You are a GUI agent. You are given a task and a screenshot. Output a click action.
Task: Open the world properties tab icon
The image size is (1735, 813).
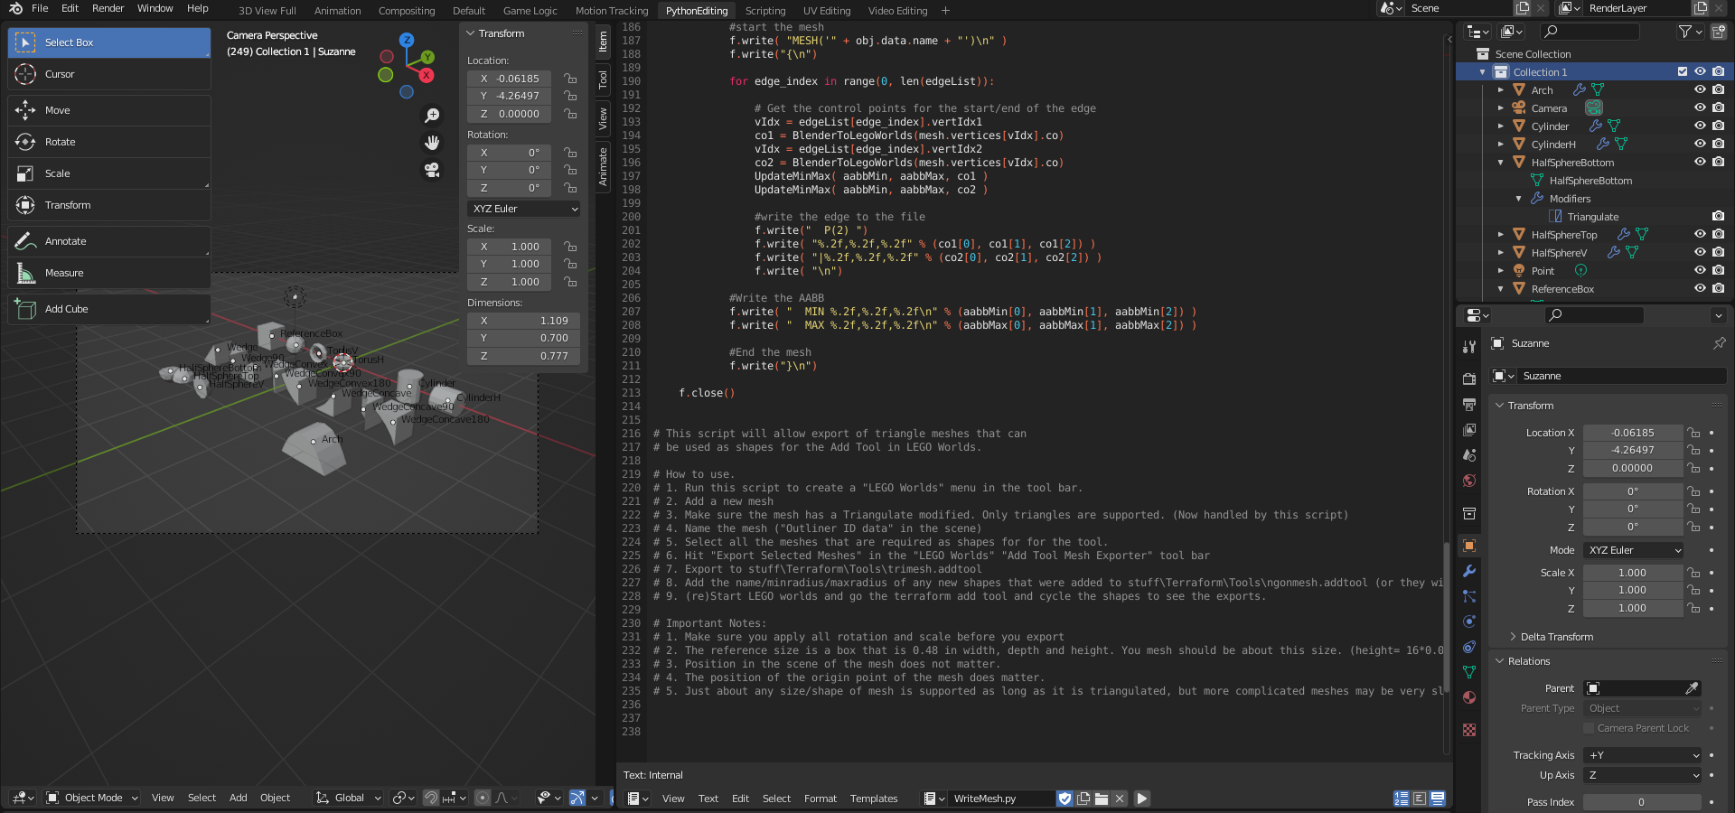click(1469, 481)
